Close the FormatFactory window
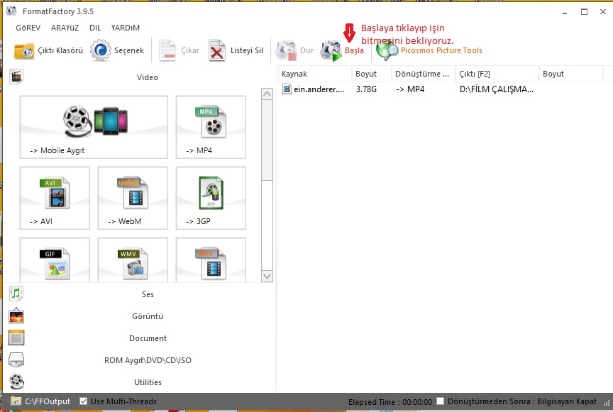Image resolution: width=613 pixels, height=412 pixels. [x=603, y=12]
